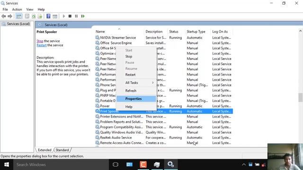Click the Start Service play icon
The height and width of the screenshot is (170, 303).
(64, 16)
